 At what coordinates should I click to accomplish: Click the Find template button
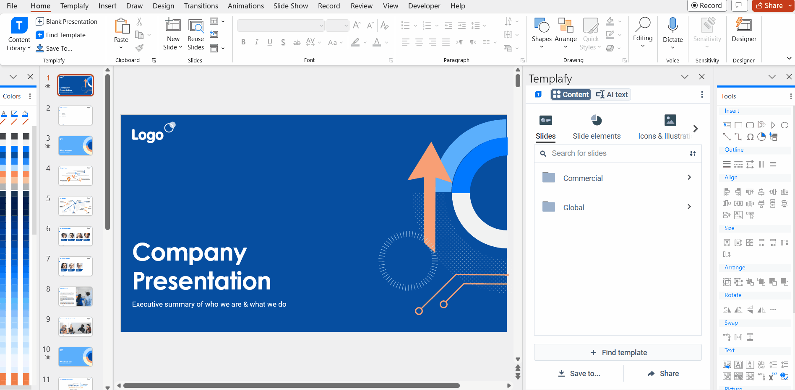(x=618, y=352)
